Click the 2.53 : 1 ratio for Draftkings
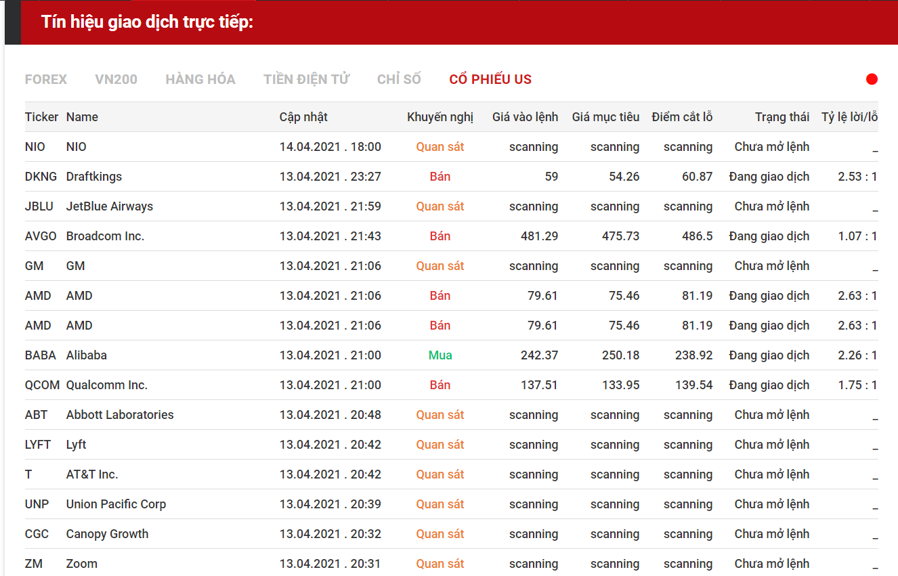Image resolution: width=898 pixels, height=576 pixels. pyautogui.click(x=857, y=177)
